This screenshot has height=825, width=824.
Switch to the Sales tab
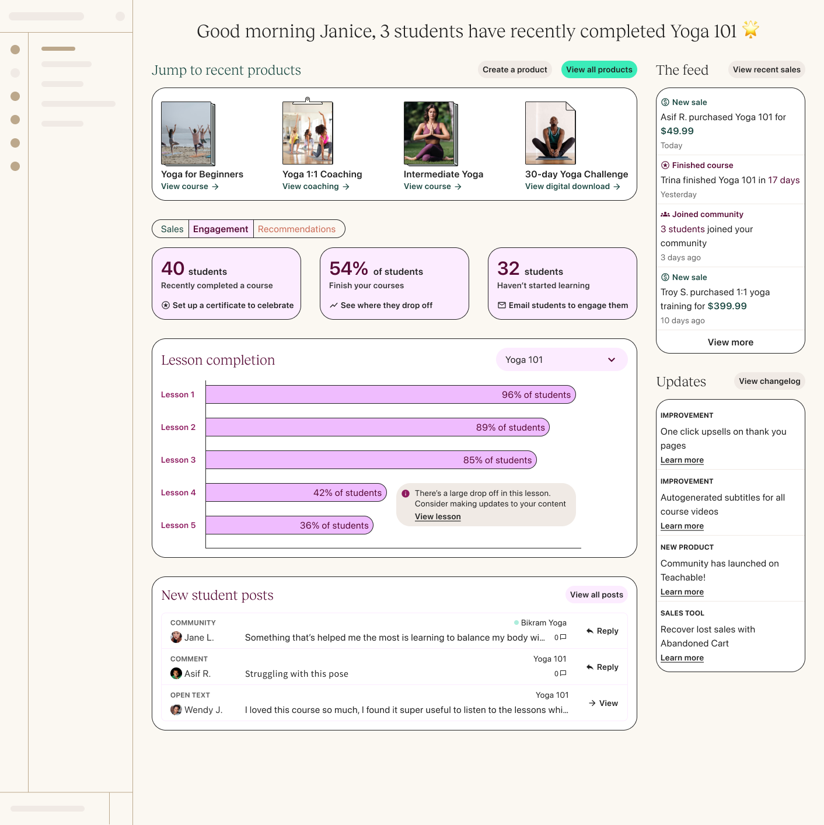point(172,229)
